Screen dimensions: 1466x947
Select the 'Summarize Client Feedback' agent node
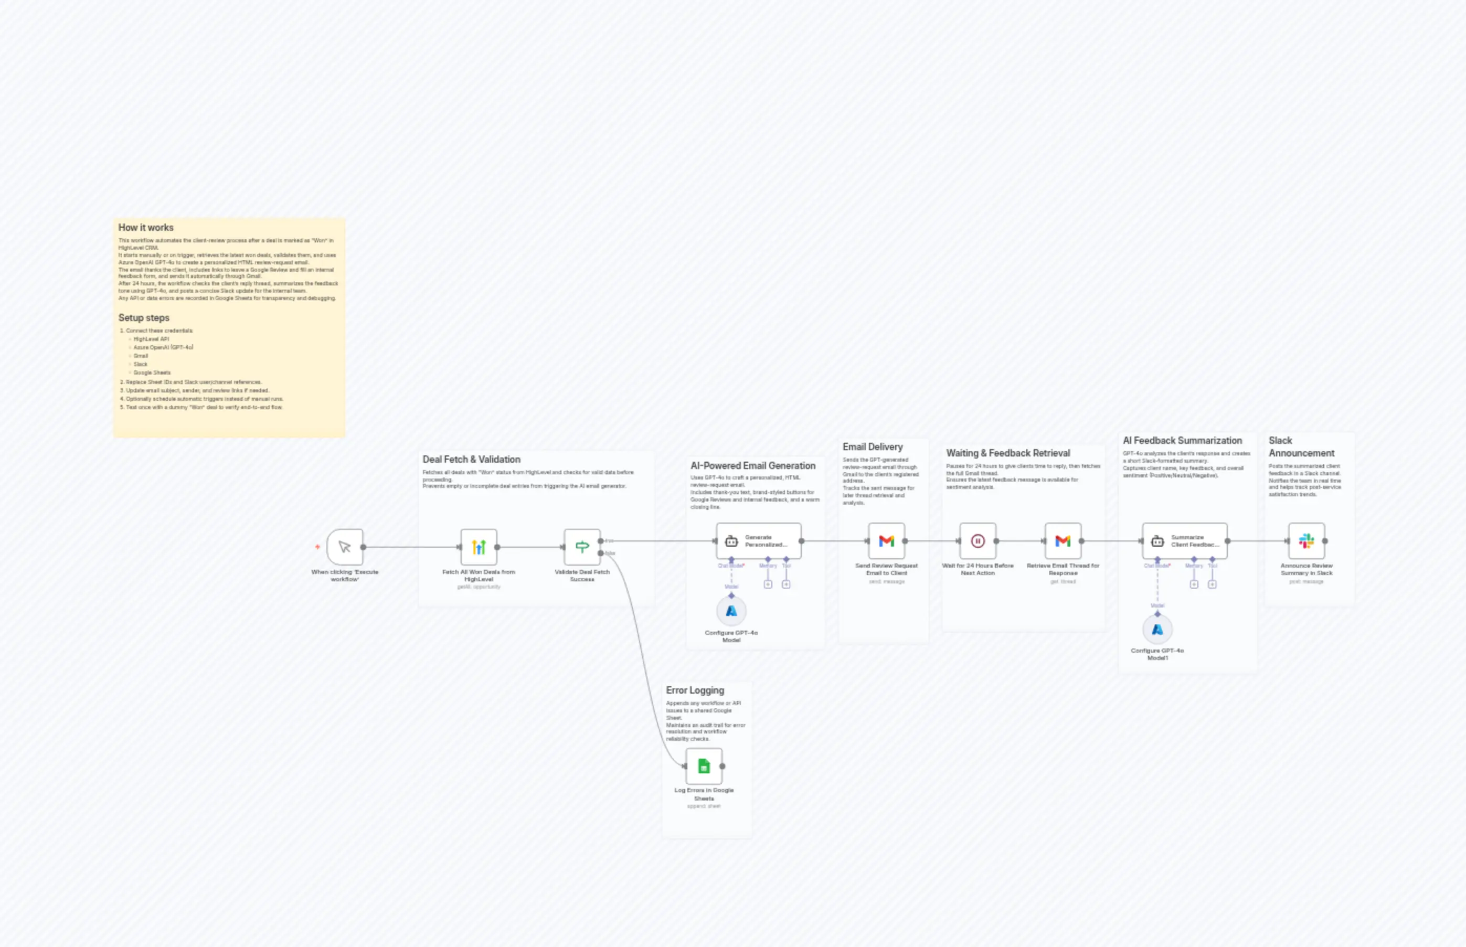(1185, 541)
